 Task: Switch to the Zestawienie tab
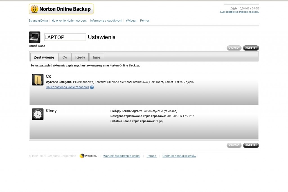[44, 57]
